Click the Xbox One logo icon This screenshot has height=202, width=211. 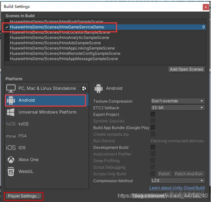tap(11, 160)
